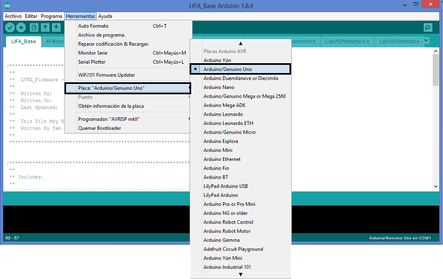Open the Ayuda menu
The width and height of the screenshot is (443, 279).
coord(105,16)
